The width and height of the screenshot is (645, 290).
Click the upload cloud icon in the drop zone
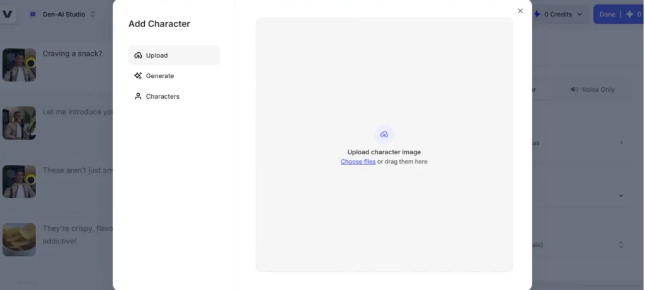pos(384,135)
